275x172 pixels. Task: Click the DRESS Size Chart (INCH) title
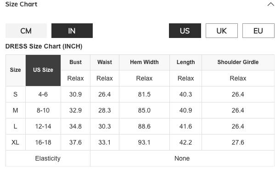44,46
